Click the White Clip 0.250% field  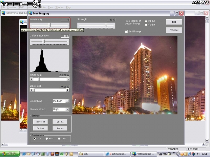coord(64,75)
